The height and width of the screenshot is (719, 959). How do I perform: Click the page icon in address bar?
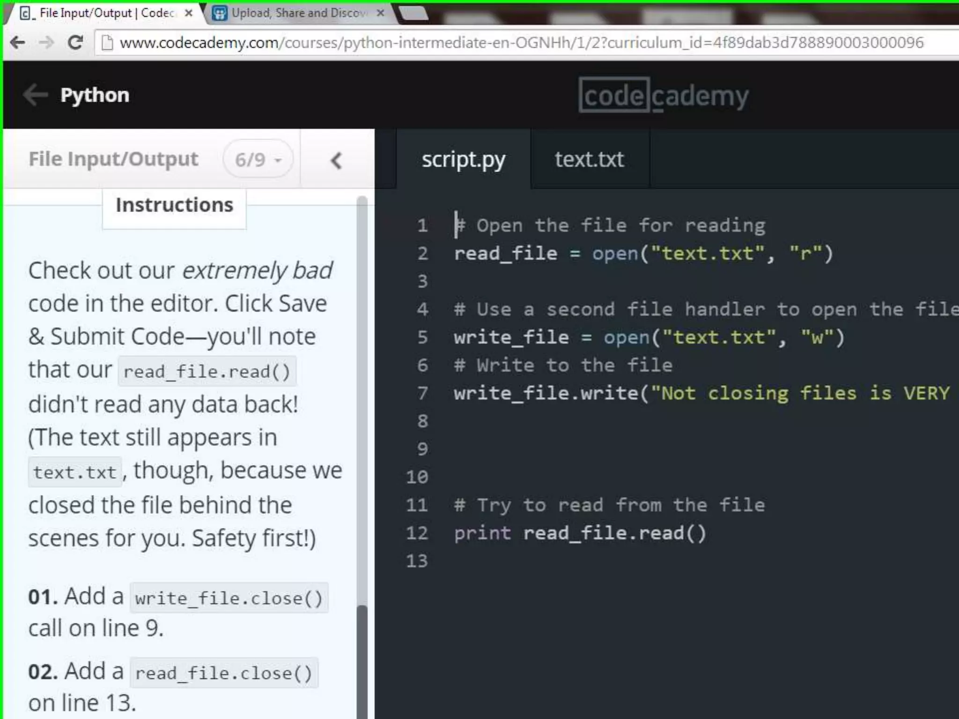click(107, 43)
